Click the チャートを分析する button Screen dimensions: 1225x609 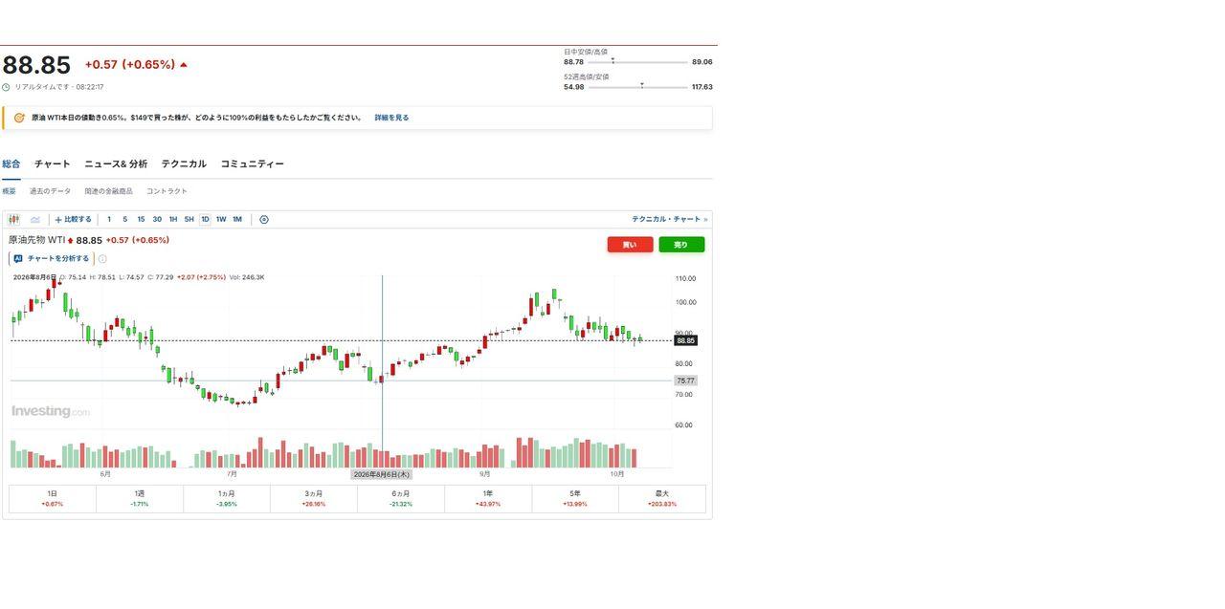click(52, 259)
